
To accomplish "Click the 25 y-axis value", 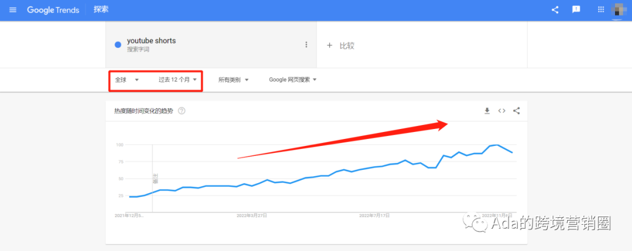I will 120,196.
